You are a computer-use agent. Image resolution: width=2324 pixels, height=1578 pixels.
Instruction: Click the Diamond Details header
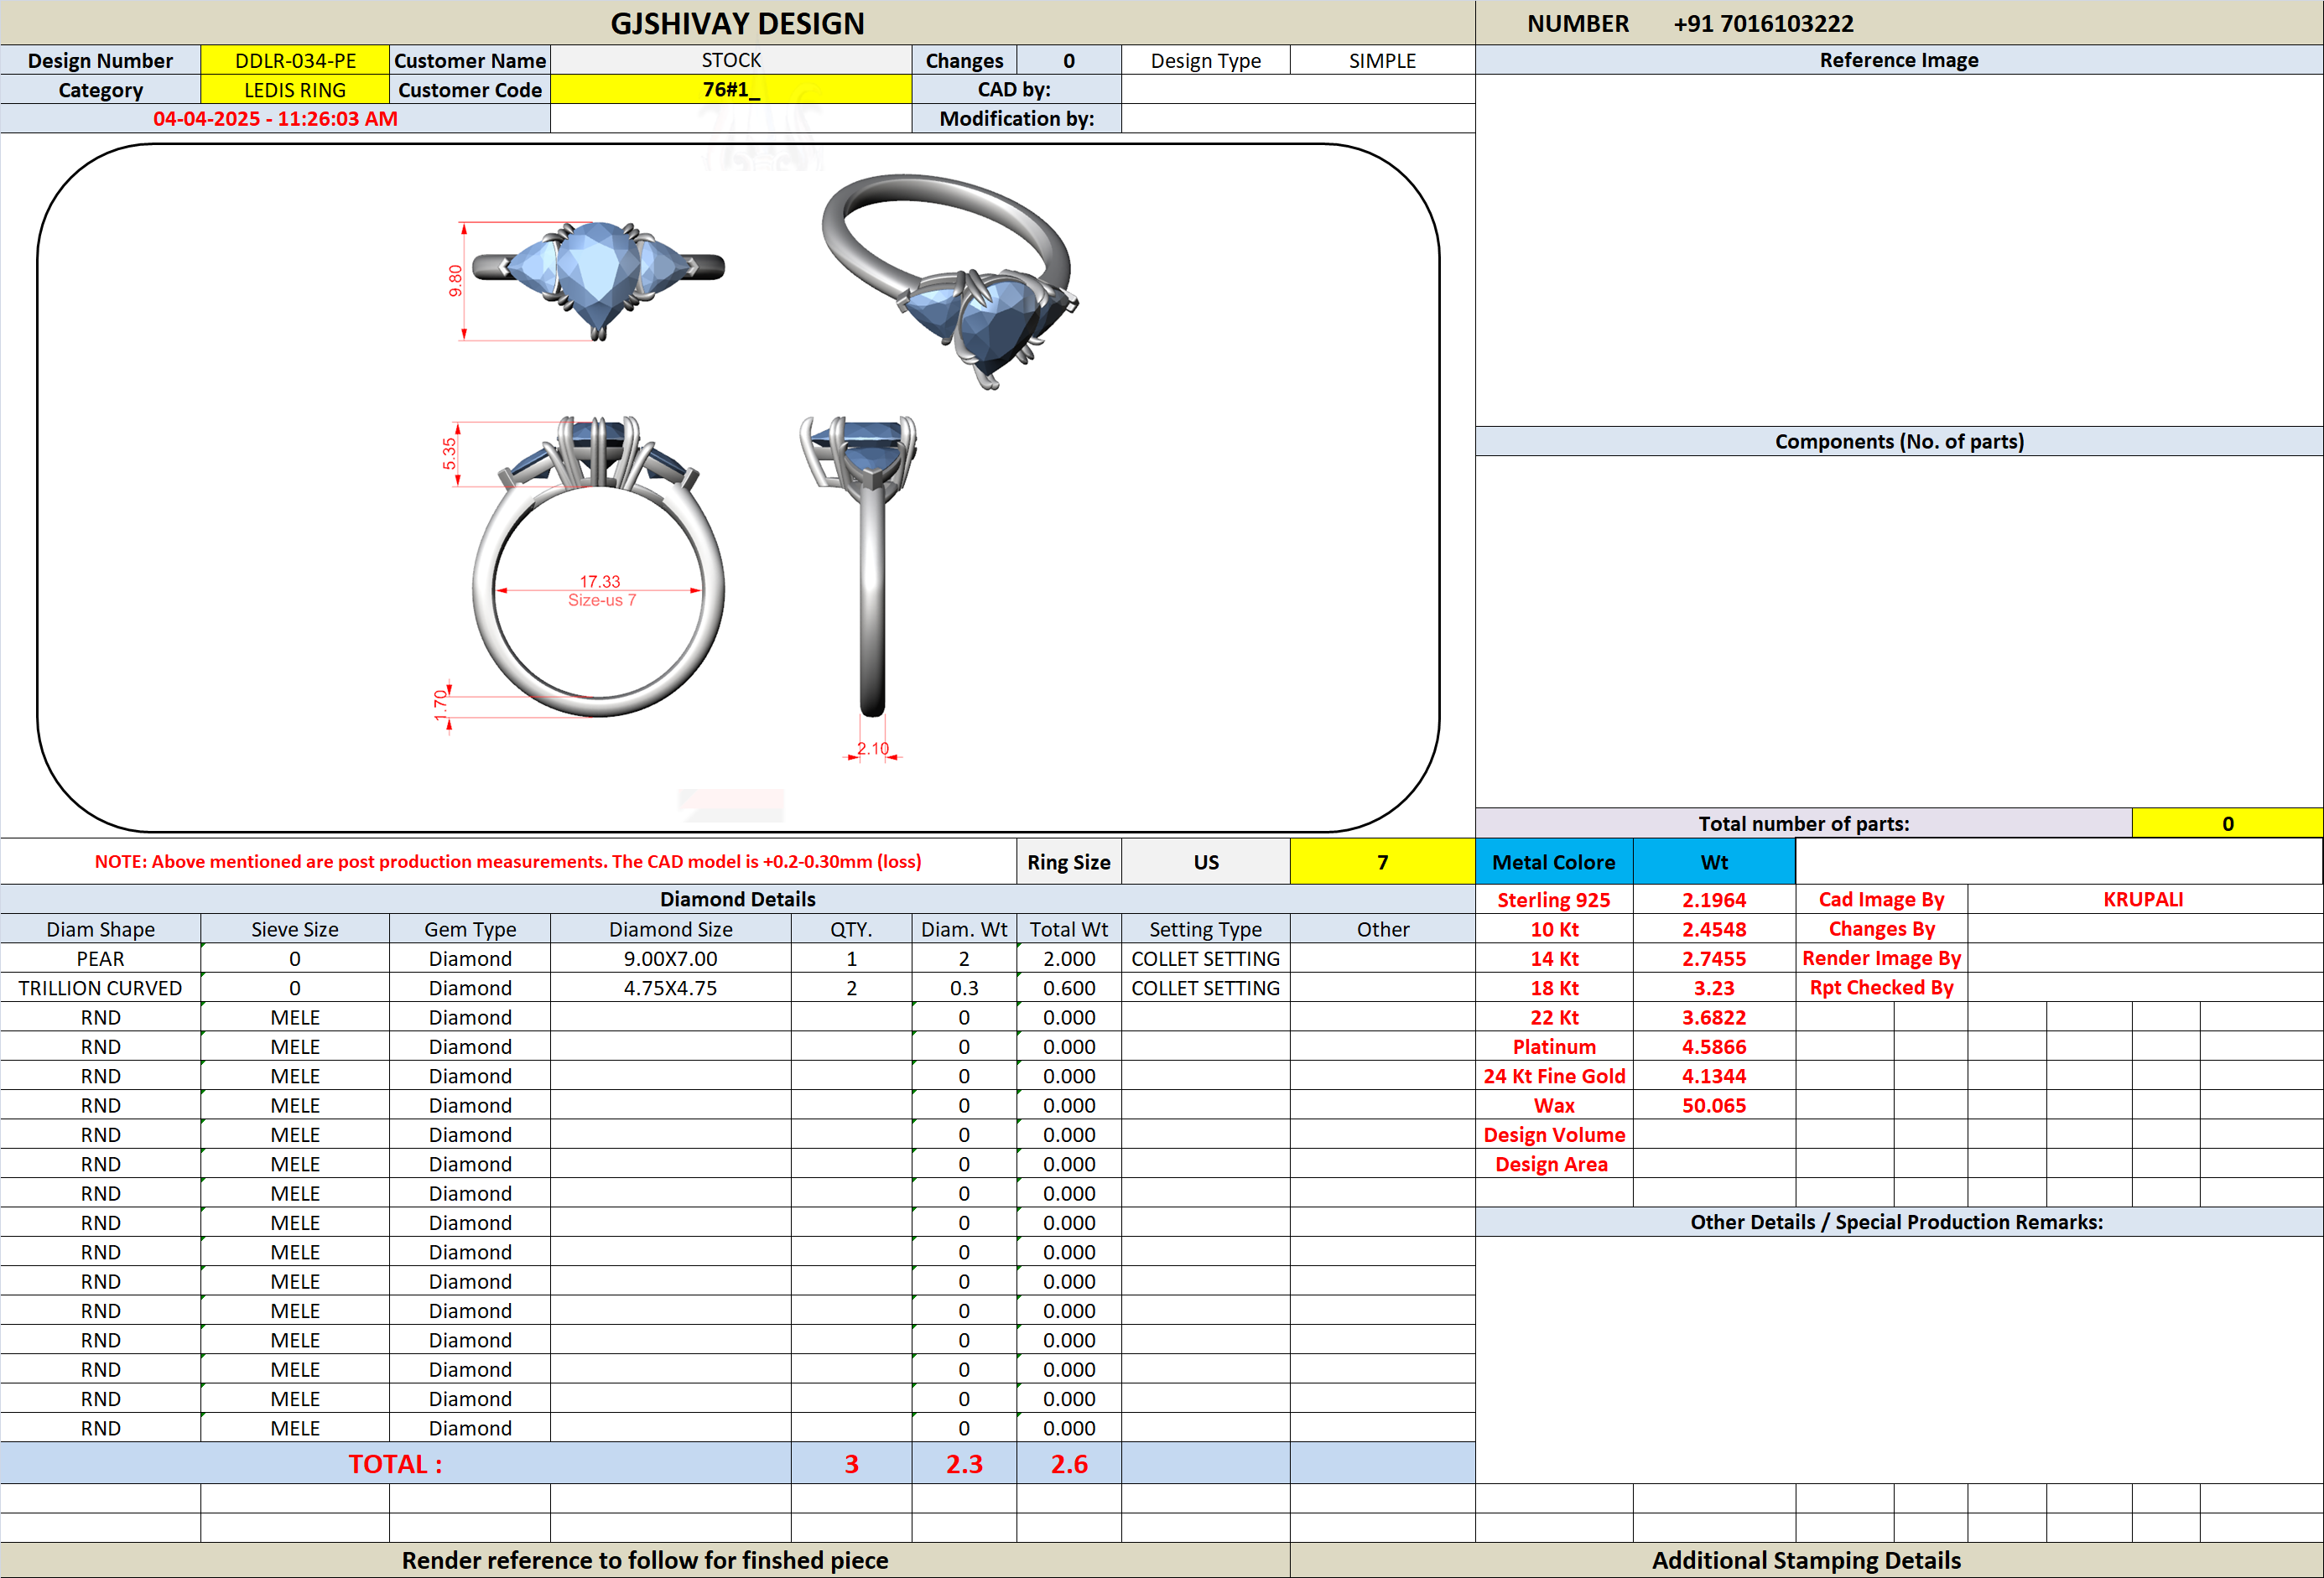coord(737,899)
